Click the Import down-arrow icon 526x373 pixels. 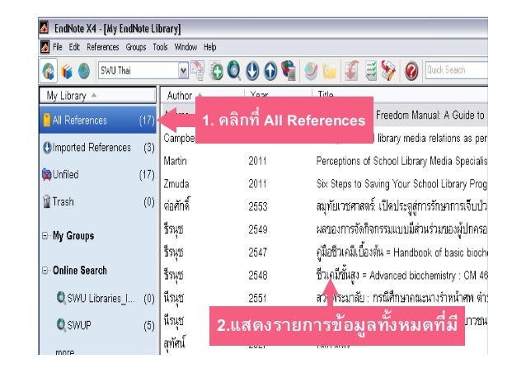pos(252,71)
